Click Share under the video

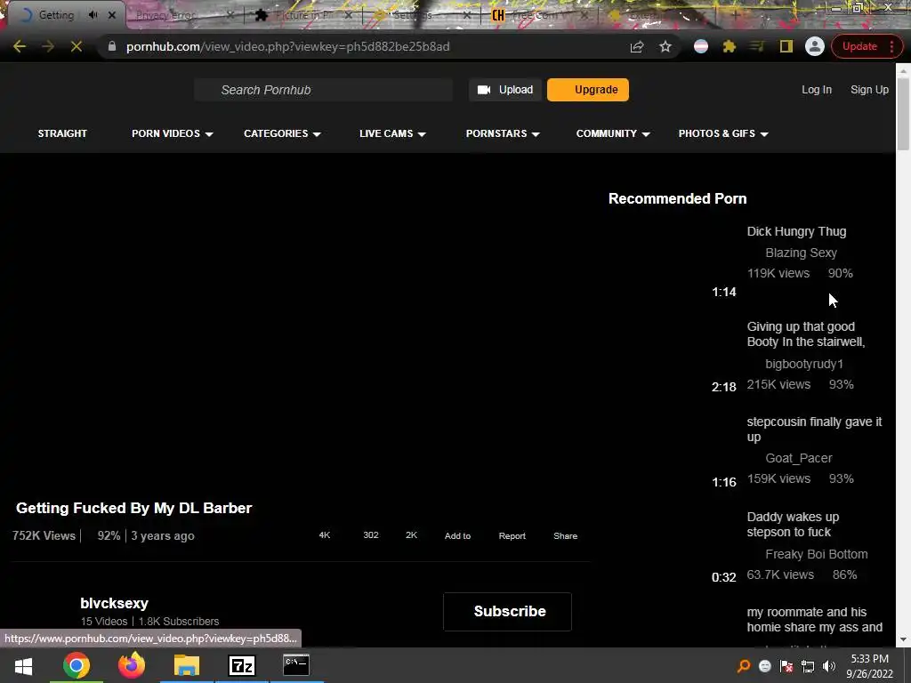[x=565, y=536]
